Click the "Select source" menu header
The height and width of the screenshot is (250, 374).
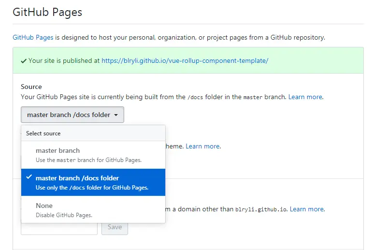pos(43,133)
